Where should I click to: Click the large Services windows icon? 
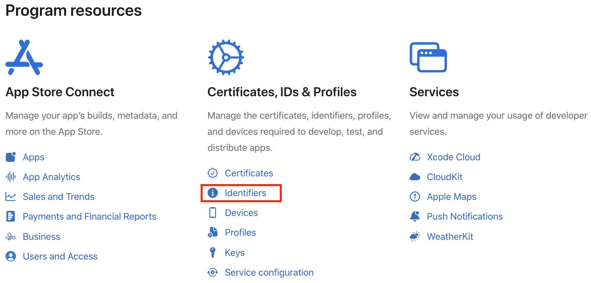[x=428, y=57]
